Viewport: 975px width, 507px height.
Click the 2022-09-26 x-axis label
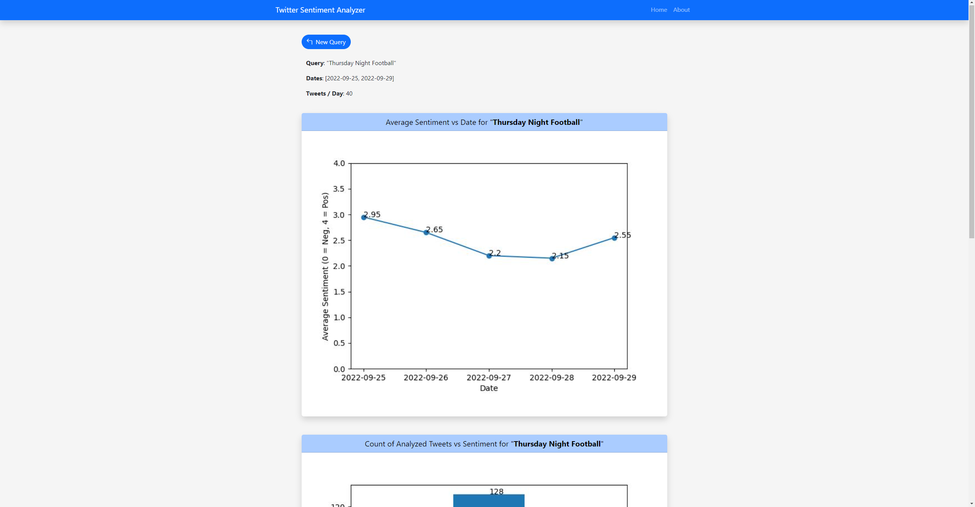426,378
